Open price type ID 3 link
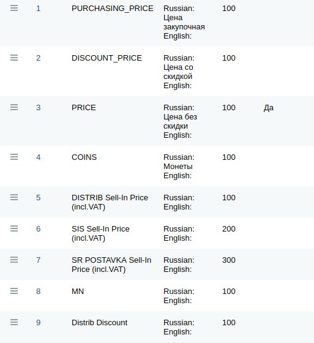This screenshot has width=314, height=343. click(x=39, y=108)
